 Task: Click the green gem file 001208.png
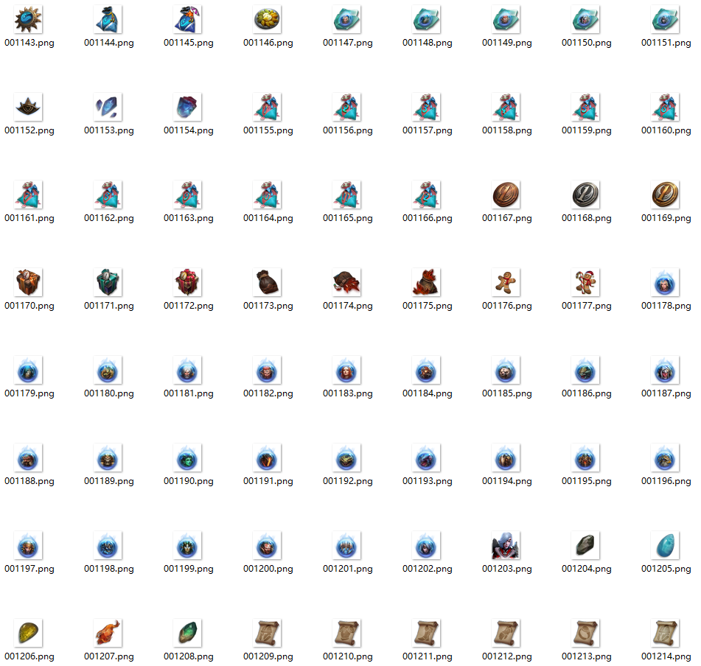188,634
